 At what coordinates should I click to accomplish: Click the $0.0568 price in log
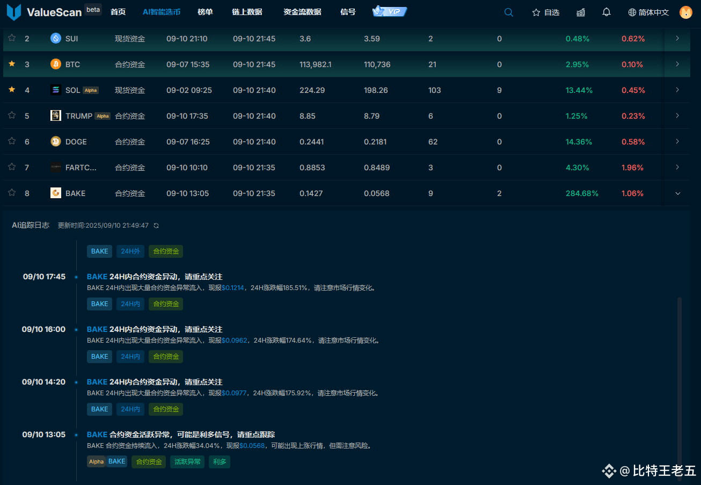click(252, 446)
